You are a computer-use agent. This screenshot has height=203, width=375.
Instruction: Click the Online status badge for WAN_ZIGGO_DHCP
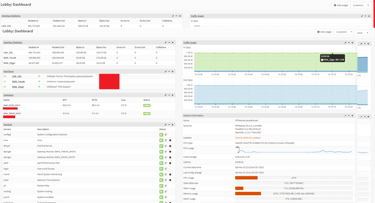[147, 105]
